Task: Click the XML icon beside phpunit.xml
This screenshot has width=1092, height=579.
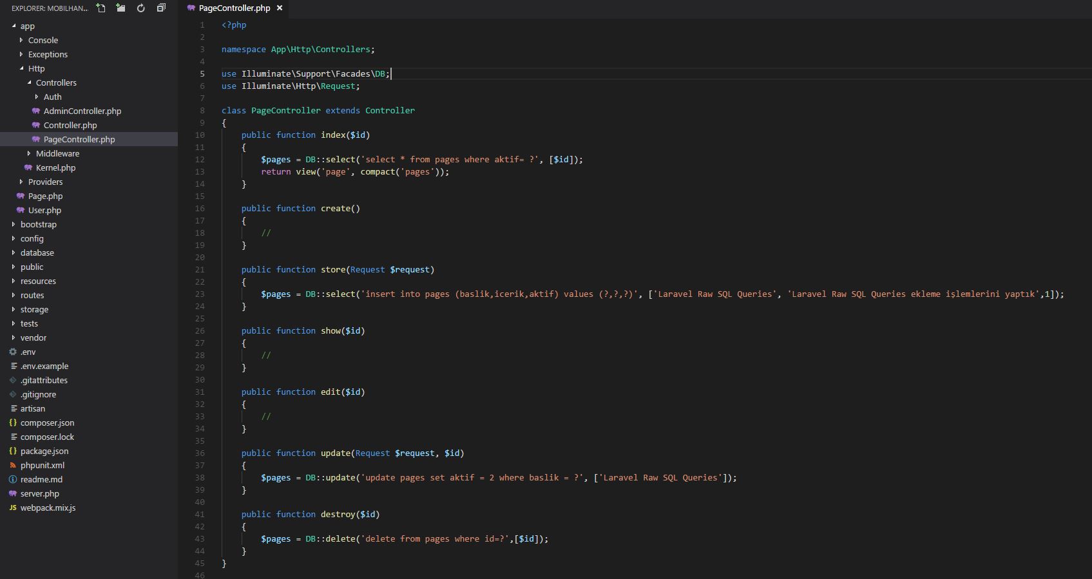Action: tap(13, 465)
